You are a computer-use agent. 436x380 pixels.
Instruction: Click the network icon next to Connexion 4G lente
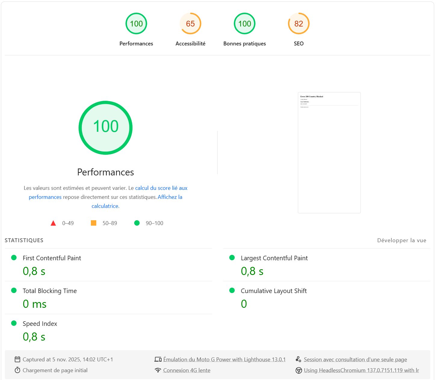[158, 370]
